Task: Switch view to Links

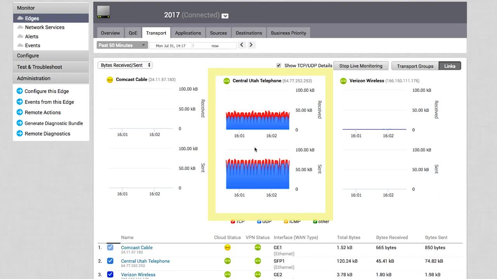Action: point(450,66)
